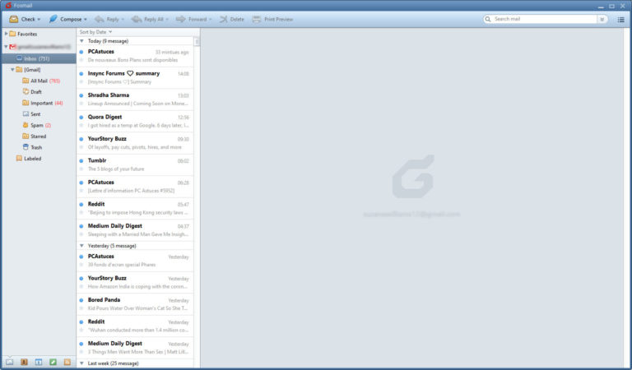
Task: Click inside the Search mail field
Action: pyautogui.click(x=544, y=19)
